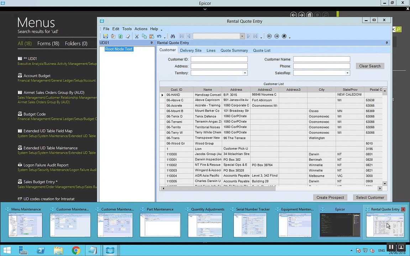Go to first record navigation arrow

point(182,36)
